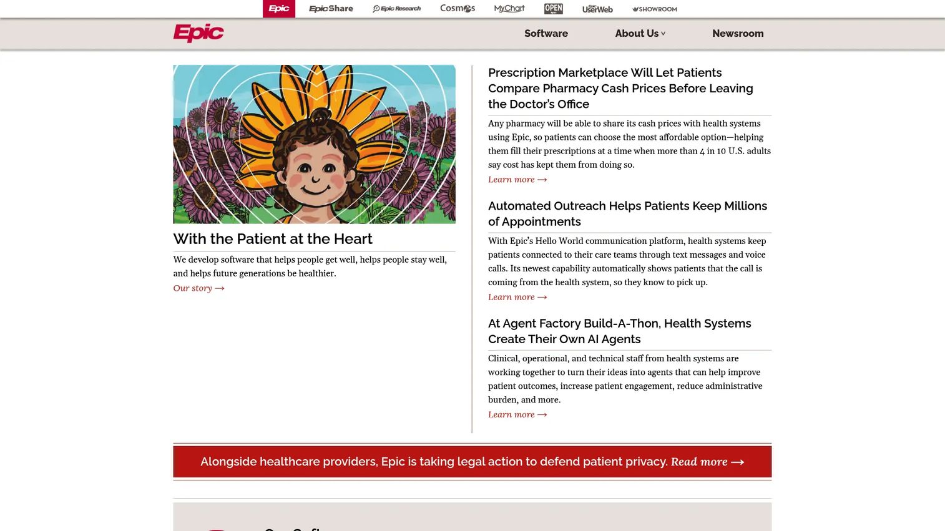
Task: Go to MyChart from the top bar
Action: (509, 9)
